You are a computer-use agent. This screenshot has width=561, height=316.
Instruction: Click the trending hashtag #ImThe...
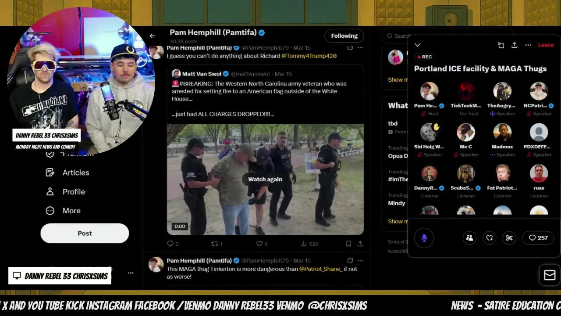pyautogui.click(x=398, y=179)
